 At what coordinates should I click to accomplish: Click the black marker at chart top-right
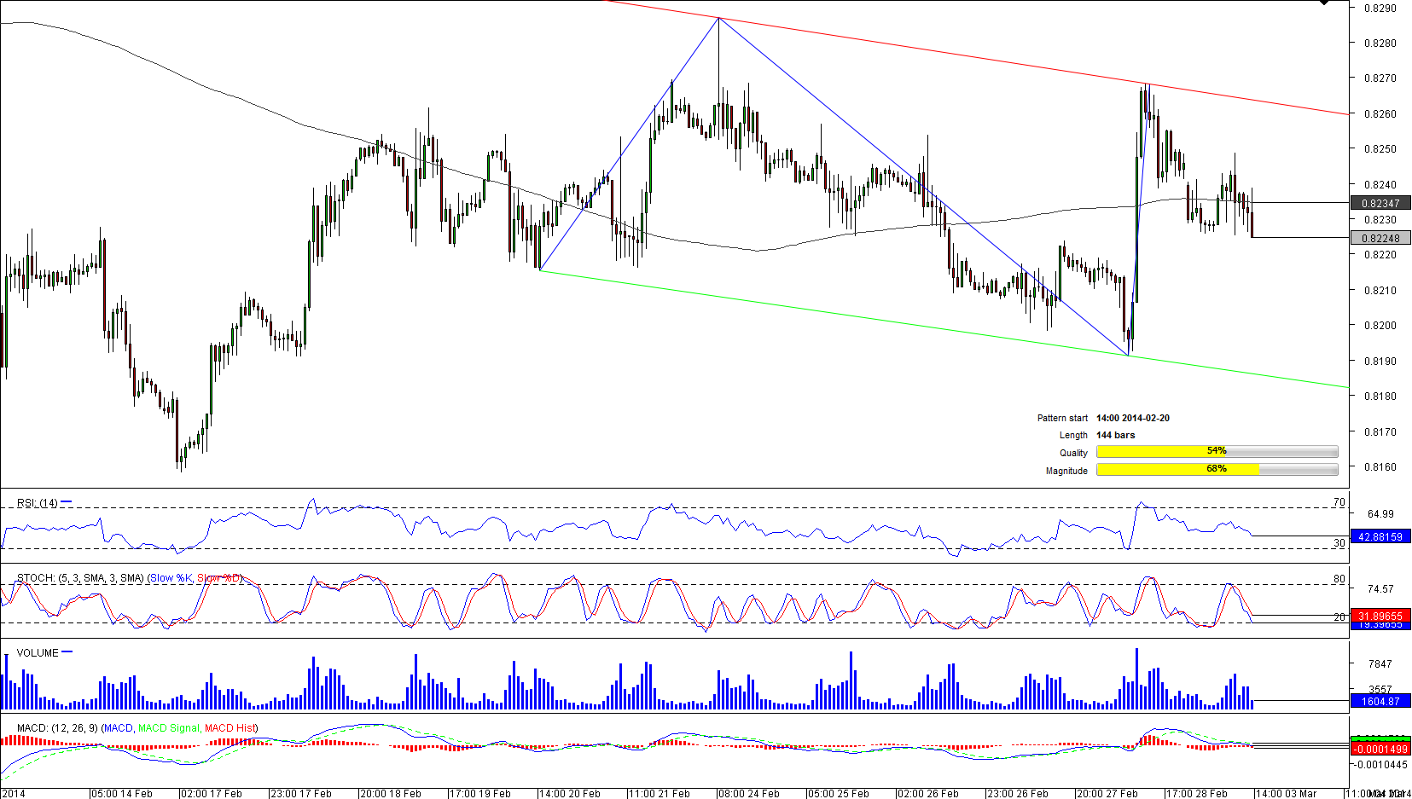click(x=1323, y=3)
